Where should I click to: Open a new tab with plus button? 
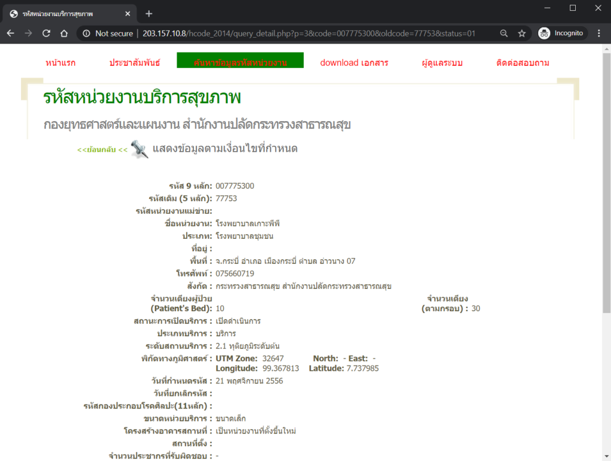click(149, 13)
